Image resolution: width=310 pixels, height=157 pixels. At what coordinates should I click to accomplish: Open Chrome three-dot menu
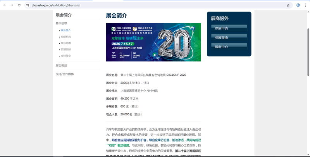tap(305, 5)
